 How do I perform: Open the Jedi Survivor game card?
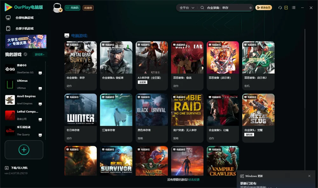[187, 161]
